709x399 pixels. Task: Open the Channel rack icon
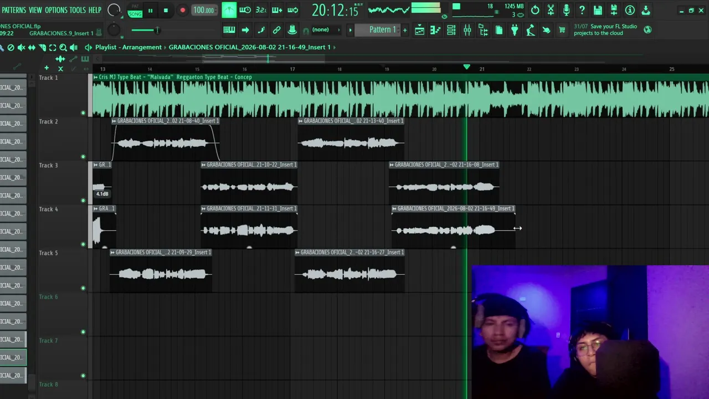click(x=451, y=30)
